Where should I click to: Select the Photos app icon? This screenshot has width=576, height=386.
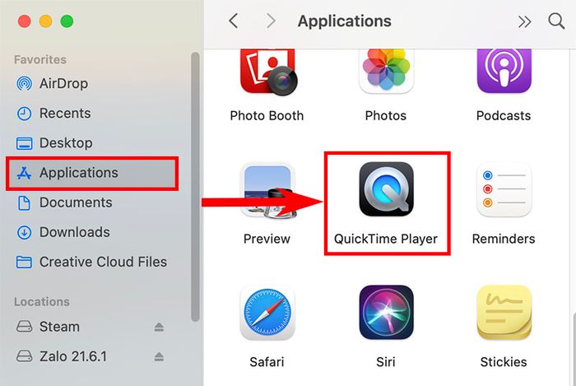(x=387, y=70)
